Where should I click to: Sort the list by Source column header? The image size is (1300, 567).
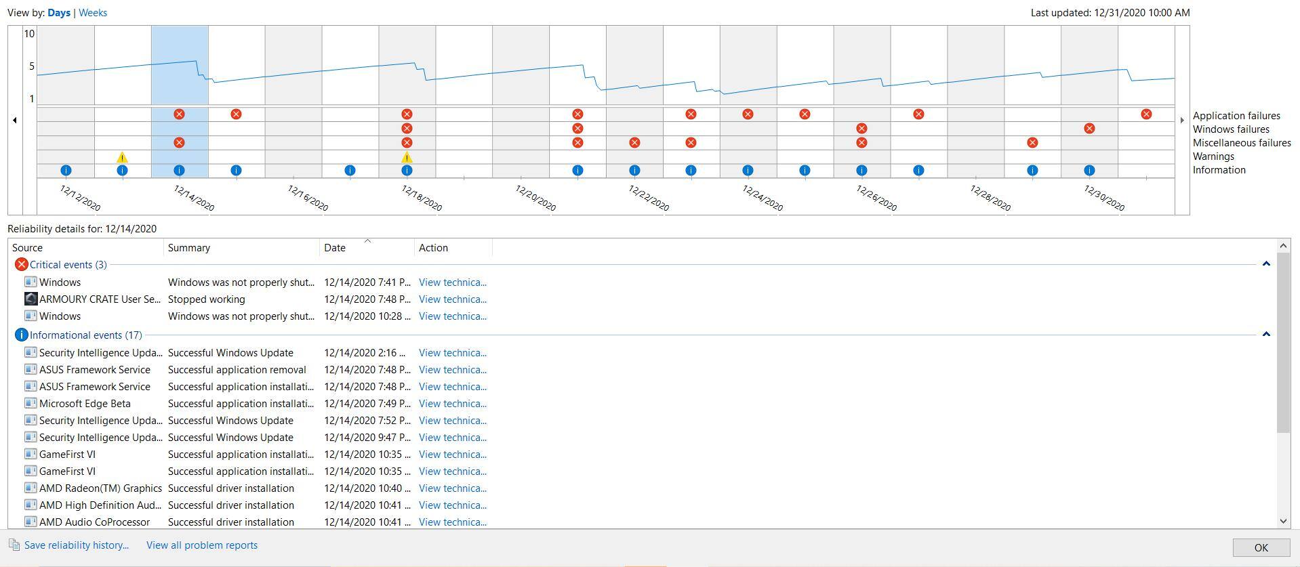pyautogui.click(x=85, y=248)
